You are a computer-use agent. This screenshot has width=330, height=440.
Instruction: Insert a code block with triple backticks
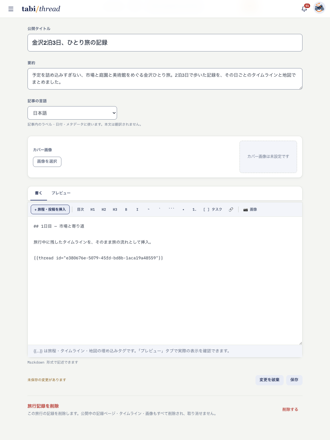pyautogui.click(x=172, y=209)
